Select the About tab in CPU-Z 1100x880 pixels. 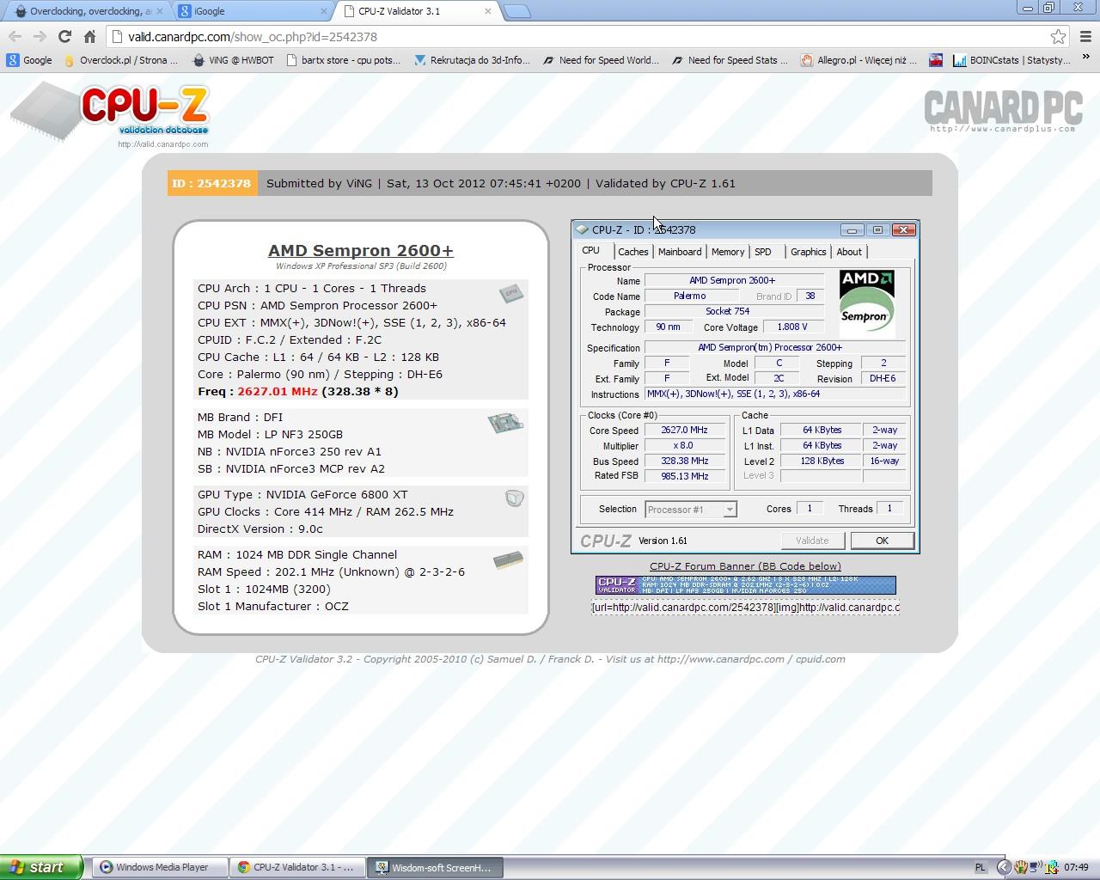coord(849,252)
